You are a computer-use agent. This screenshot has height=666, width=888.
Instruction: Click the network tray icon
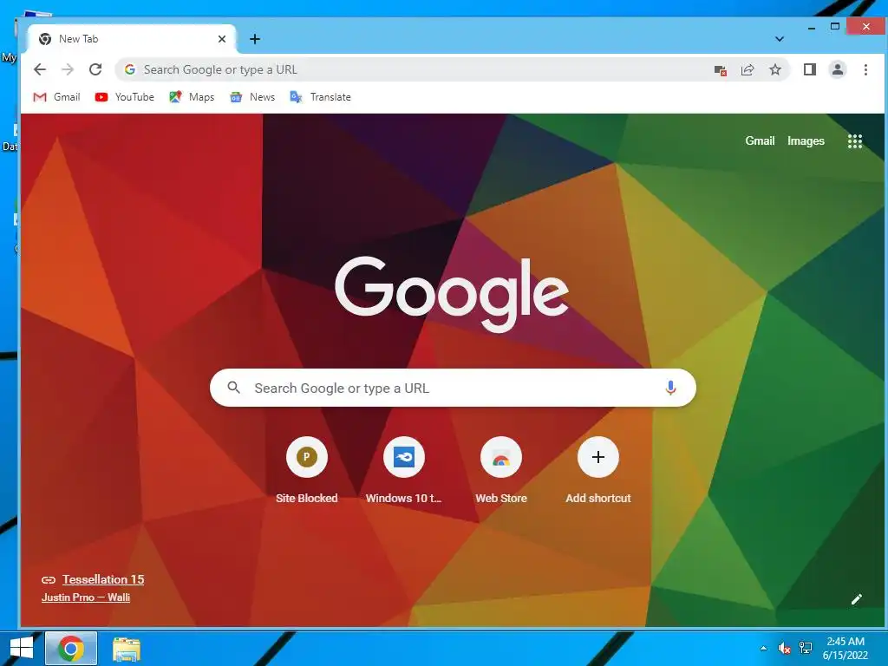pyautogui.click(x=805, y=648)
